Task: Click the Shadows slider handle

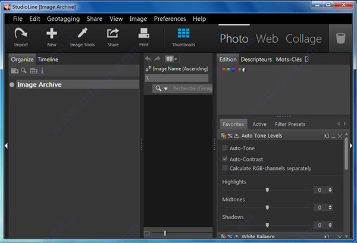Action: click(x=267, y=225)
